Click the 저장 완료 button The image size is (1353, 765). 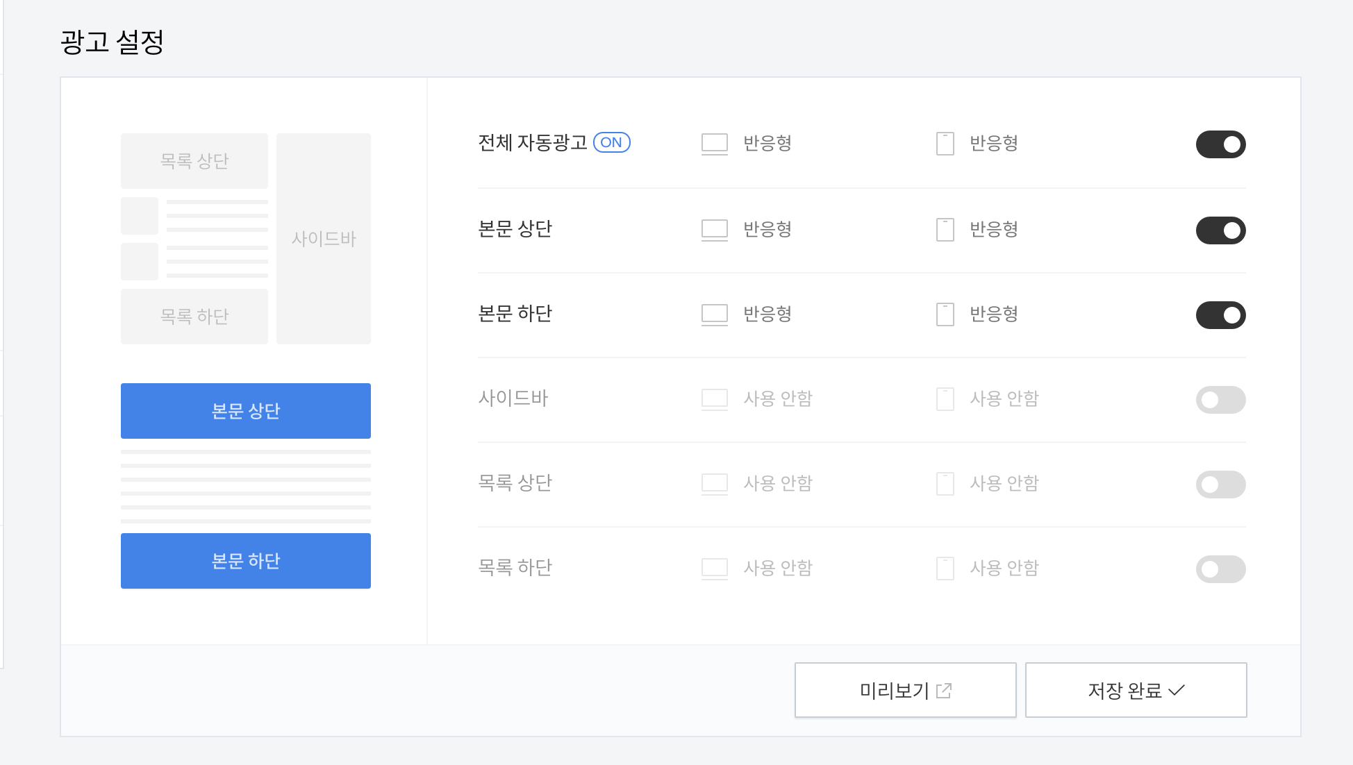(1136, 690)
